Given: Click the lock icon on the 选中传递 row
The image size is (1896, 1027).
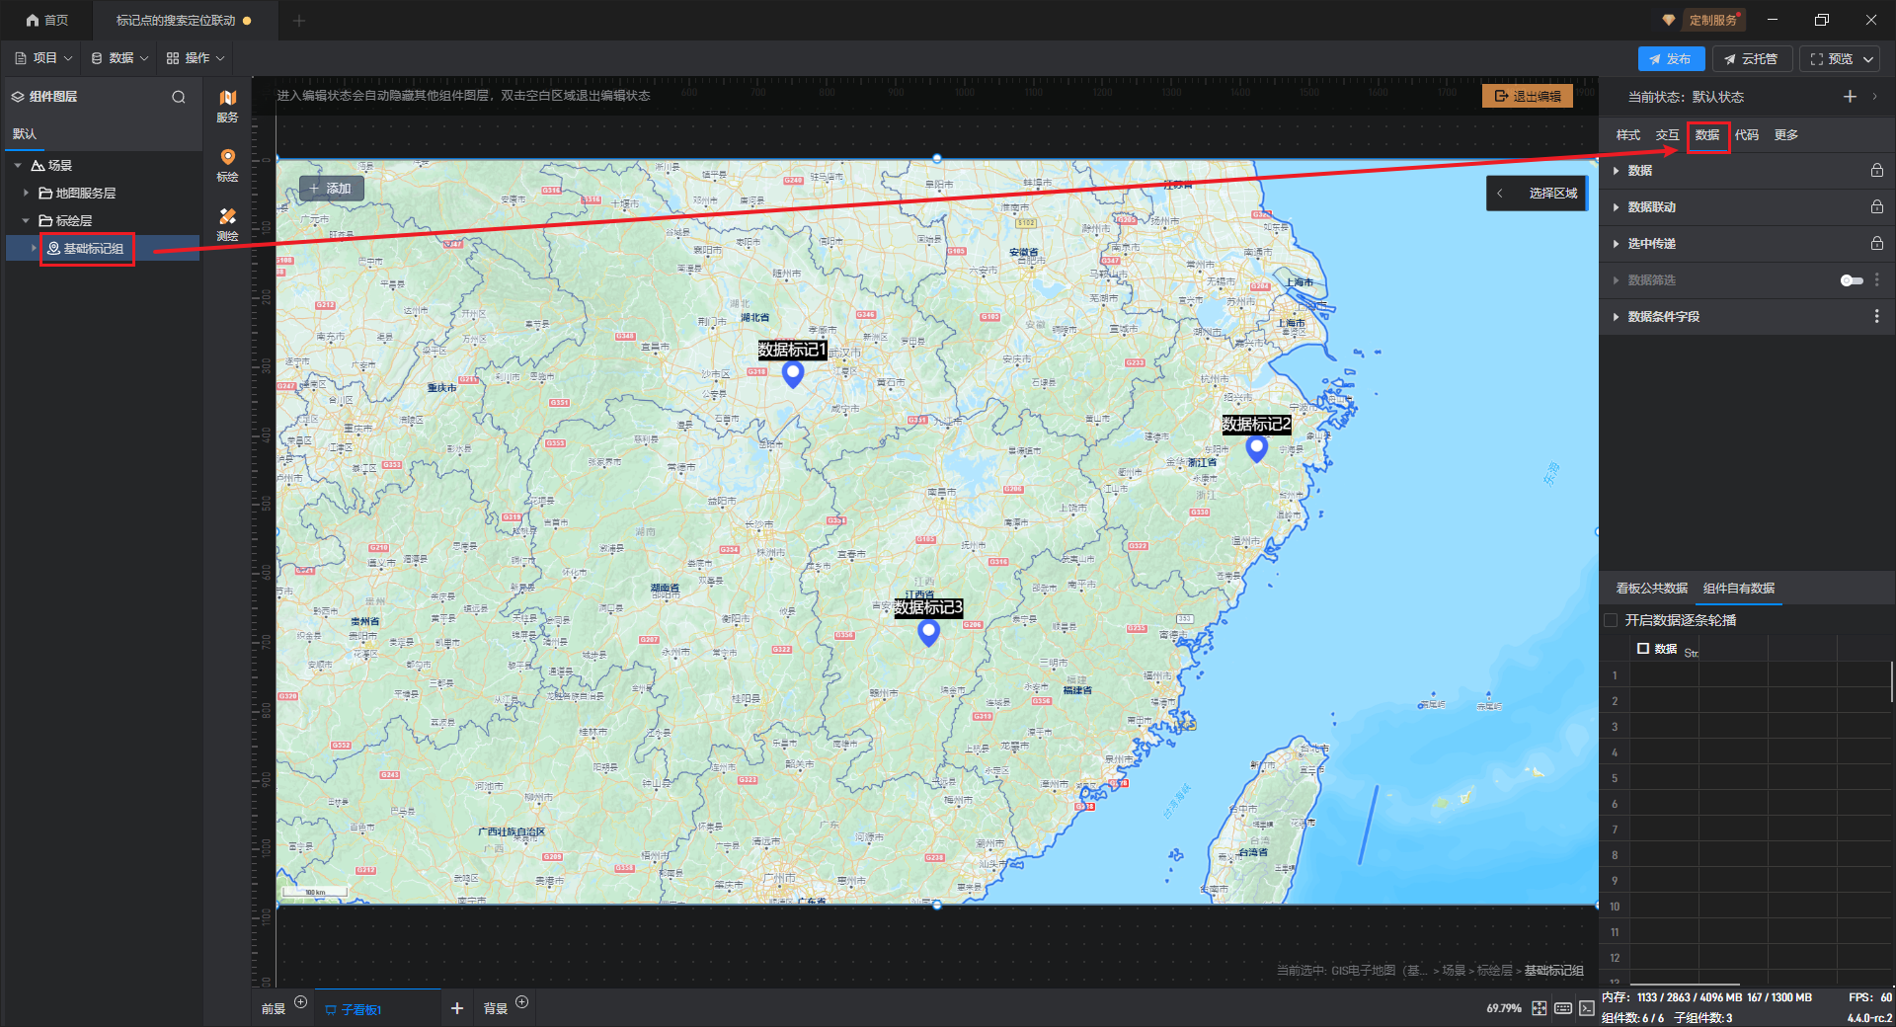Looking at the screenshot, I should (1876, 244).
